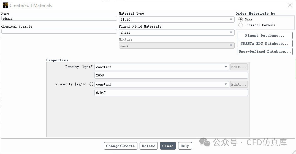Select the Name radio button for ordering

coord(240,19)
